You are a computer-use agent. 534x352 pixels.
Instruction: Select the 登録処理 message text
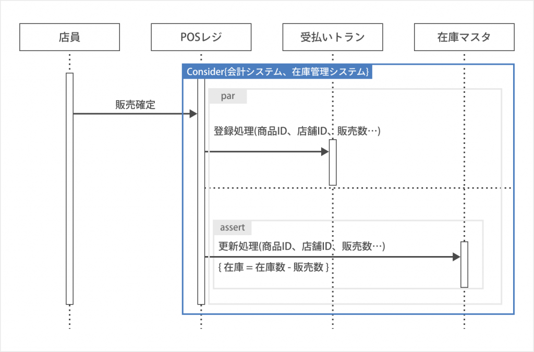pos(297,131)
